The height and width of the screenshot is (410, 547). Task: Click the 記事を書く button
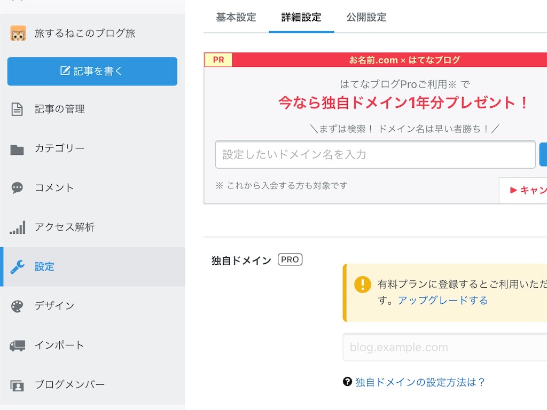(x=92, y=71)
